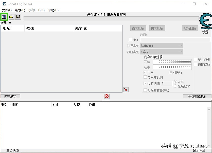212x153 pixels.
Task: Click the red cancel scan symbol
Action: point(107,96)
